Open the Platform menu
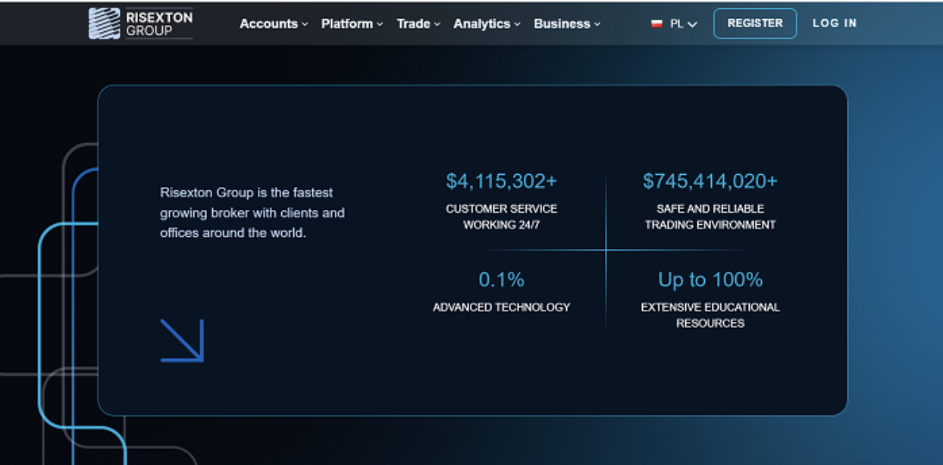Image resolution: width=943 pixels, height=465 pixels. tap(352, 23)
